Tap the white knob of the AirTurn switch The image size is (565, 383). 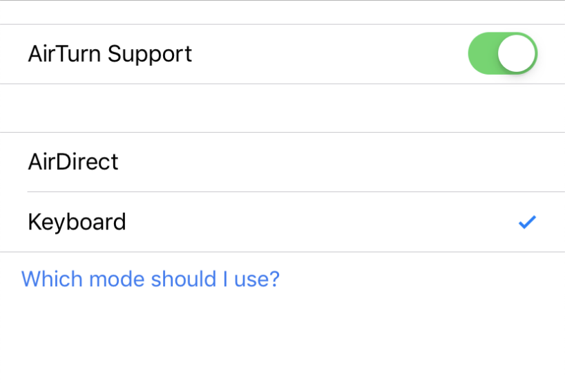[x=517, y=54]
